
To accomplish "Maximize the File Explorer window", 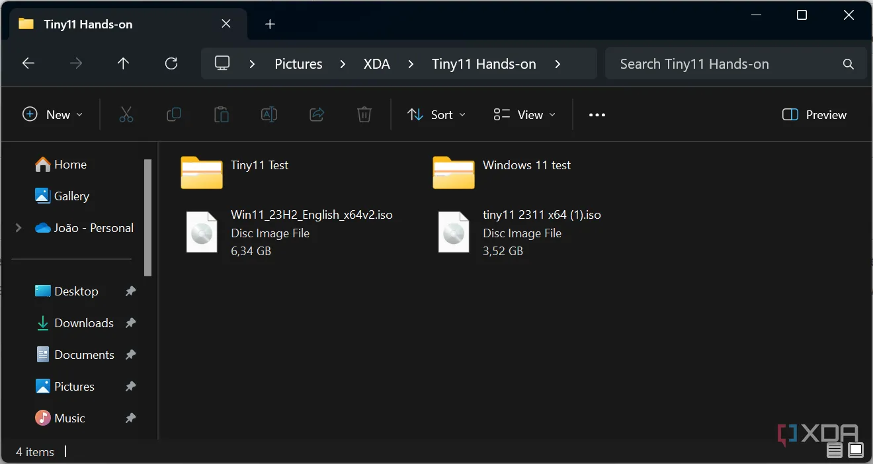I will coord(802,15).
